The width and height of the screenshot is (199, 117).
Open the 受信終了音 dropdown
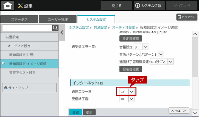coord(127,99)
